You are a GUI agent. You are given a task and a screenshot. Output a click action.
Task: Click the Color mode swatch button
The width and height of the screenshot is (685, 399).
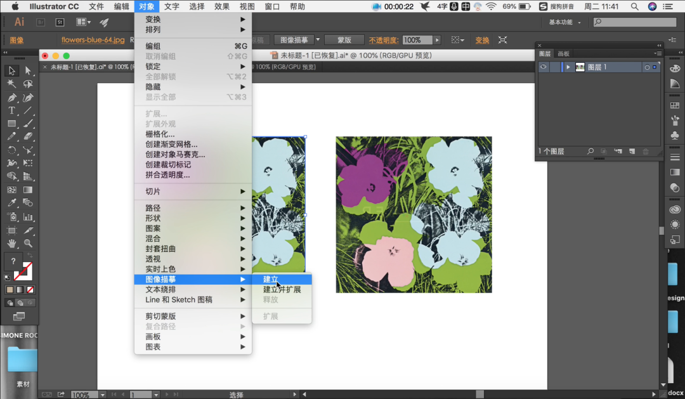pyautogui.click(x=10, y=289)
